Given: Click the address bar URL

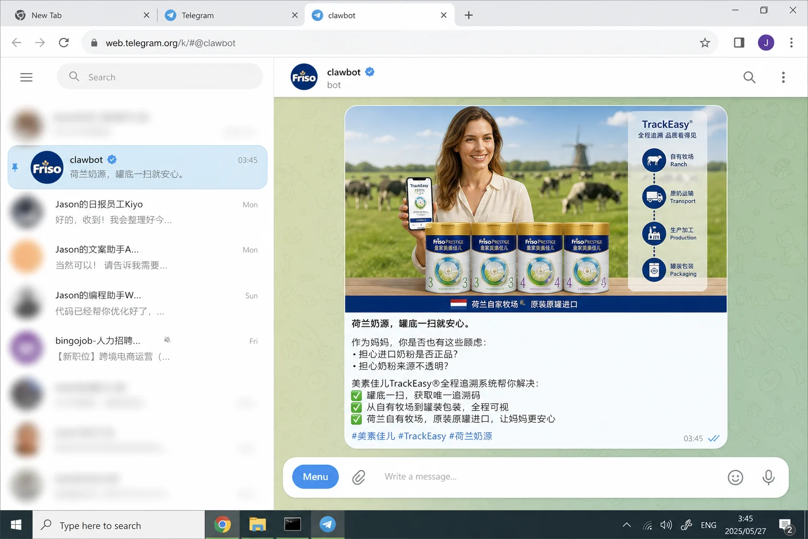Looking at the screenshot, I should click(x=170, y=43).
